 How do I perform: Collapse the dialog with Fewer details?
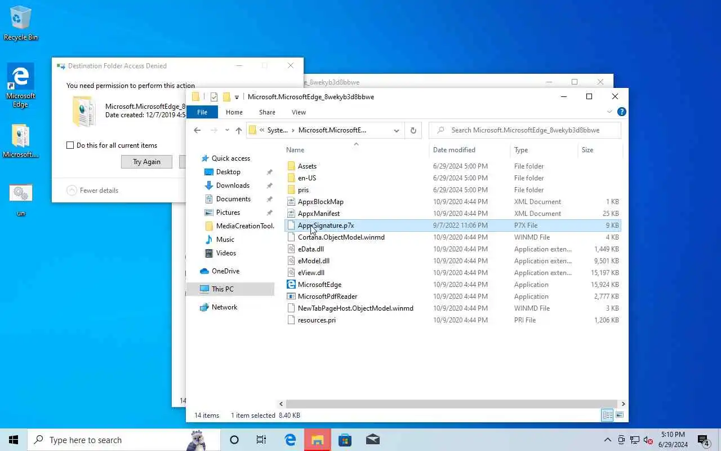click(93, 191)
